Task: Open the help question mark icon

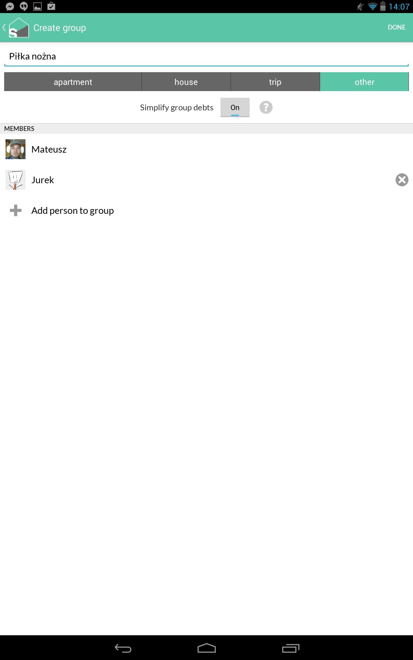Action: click(x=266, y=108)
